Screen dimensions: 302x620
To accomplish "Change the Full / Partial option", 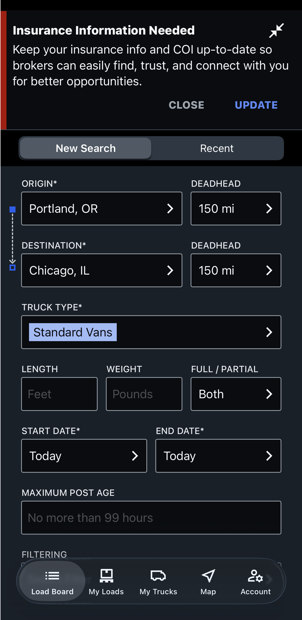I will (x=236, y=394).
